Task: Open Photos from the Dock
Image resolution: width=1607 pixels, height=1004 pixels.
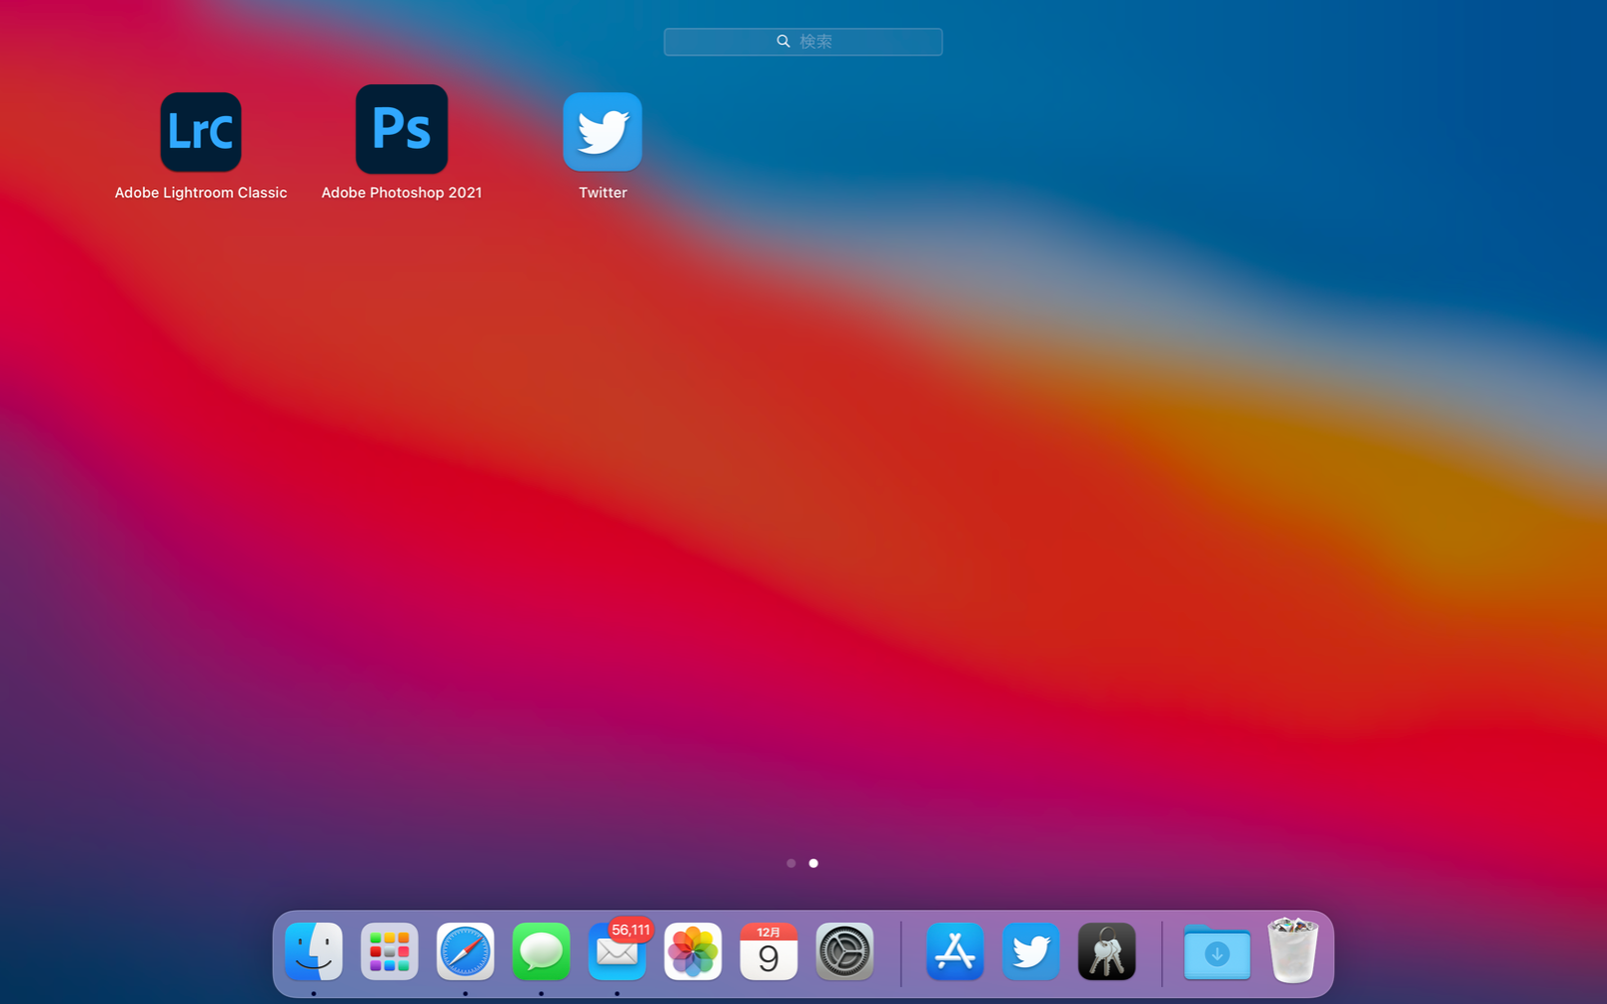Action: tap(693, 951)
